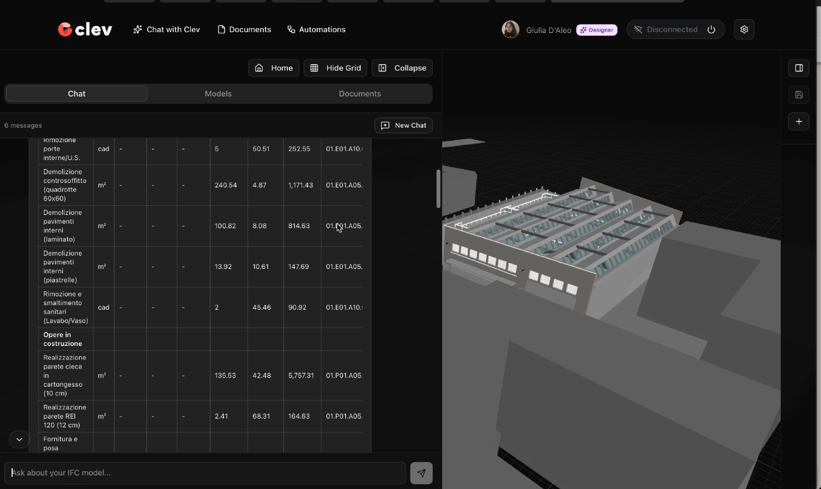Click the quantity cell '240.54'

226,185
